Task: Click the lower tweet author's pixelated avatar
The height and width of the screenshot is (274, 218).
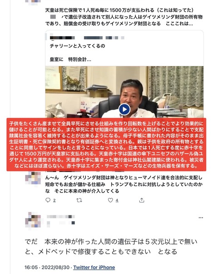Action: click(33, 220)
